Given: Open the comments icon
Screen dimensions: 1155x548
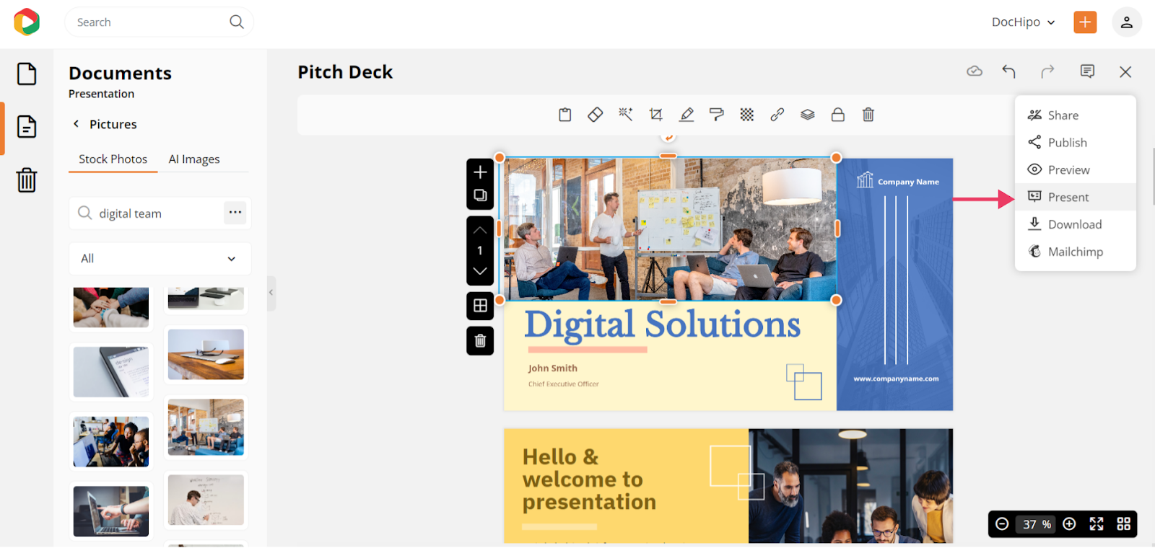Looking at the screenshot, I should tap(1087, 71).
